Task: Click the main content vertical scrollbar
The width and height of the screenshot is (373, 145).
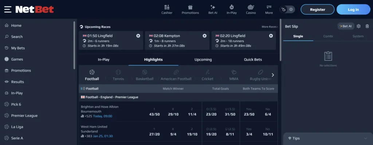Action: pos(280,40)
